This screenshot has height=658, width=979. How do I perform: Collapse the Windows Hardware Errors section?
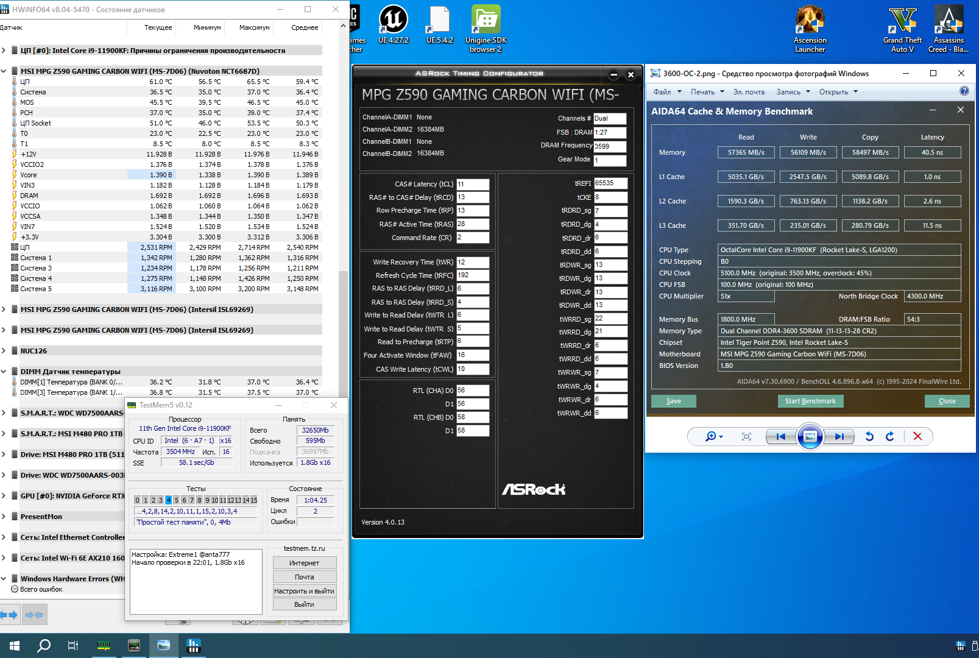(x=4, y=579)
